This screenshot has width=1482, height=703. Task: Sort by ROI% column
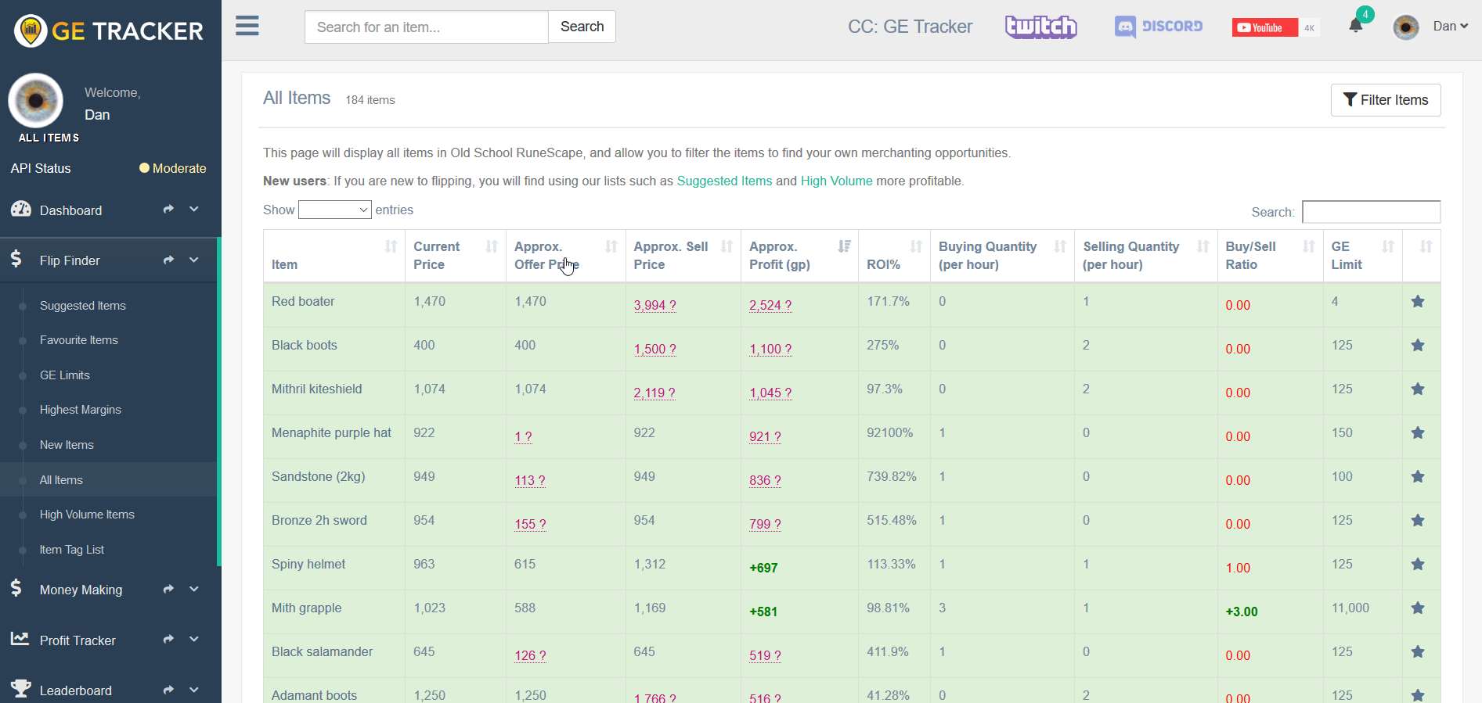(894, 256)
